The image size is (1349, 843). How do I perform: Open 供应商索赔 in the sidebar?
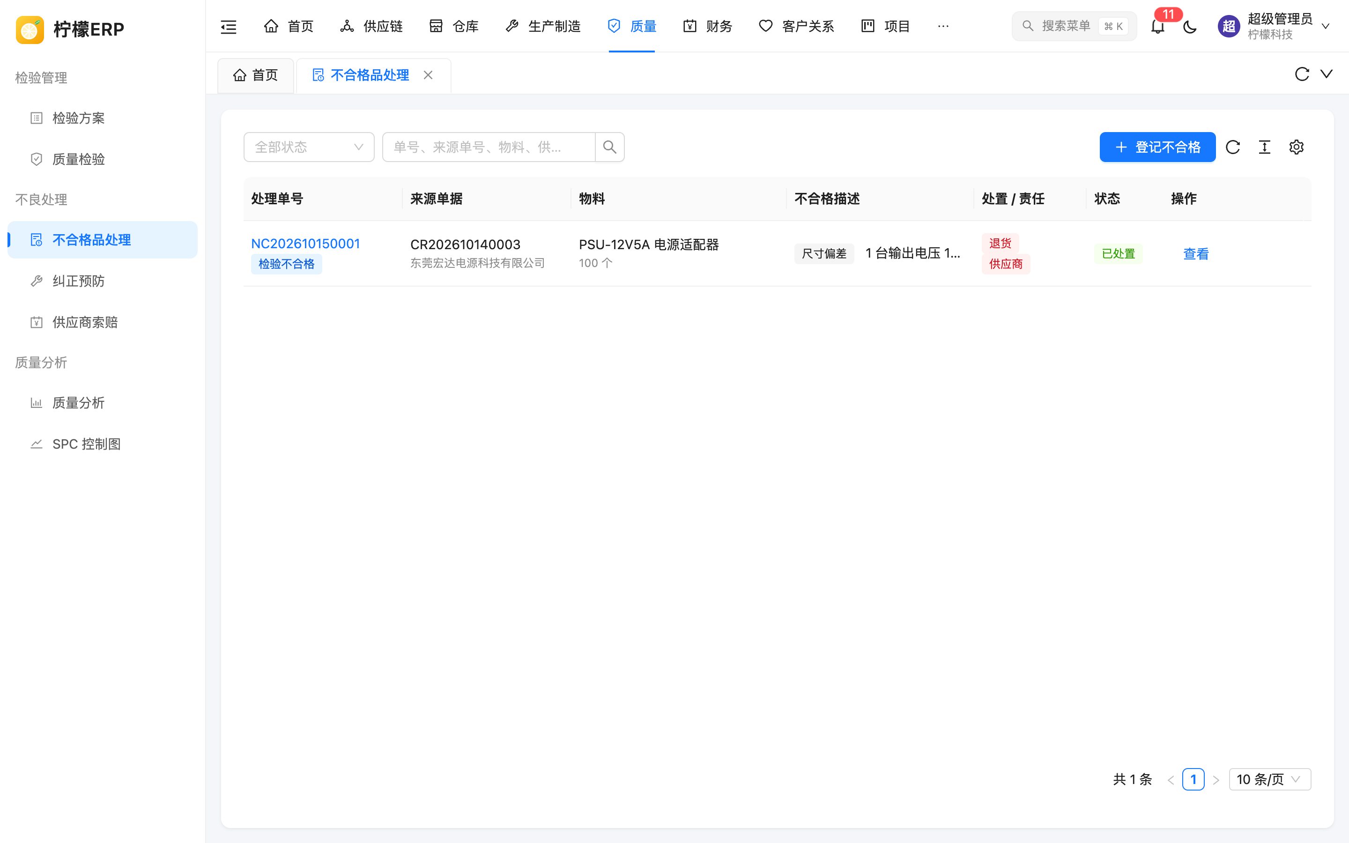pyautogui.click(x=103, y=322)
